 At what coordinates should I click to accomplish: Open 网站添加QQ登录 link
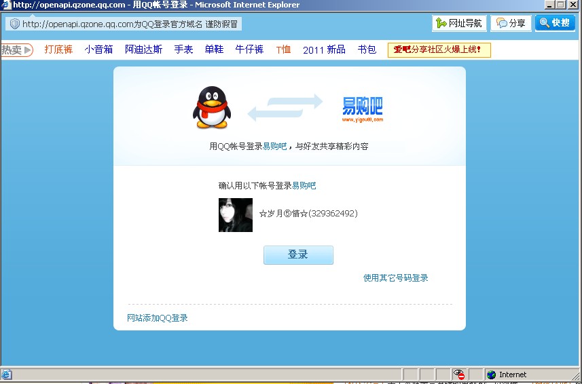pos(158,318)
